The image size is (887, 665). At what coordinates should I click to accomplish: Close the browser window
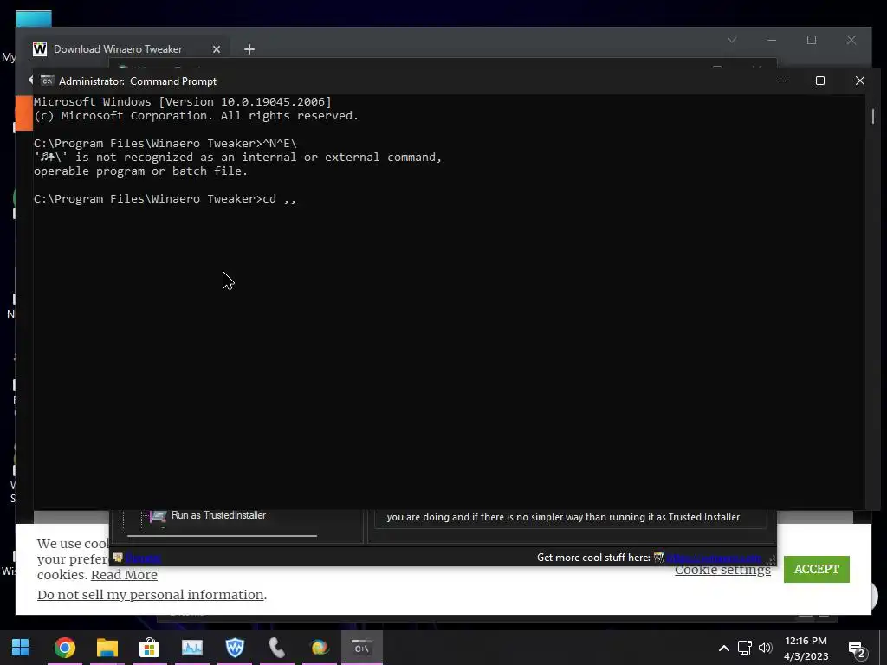click(x=851, y=40)
